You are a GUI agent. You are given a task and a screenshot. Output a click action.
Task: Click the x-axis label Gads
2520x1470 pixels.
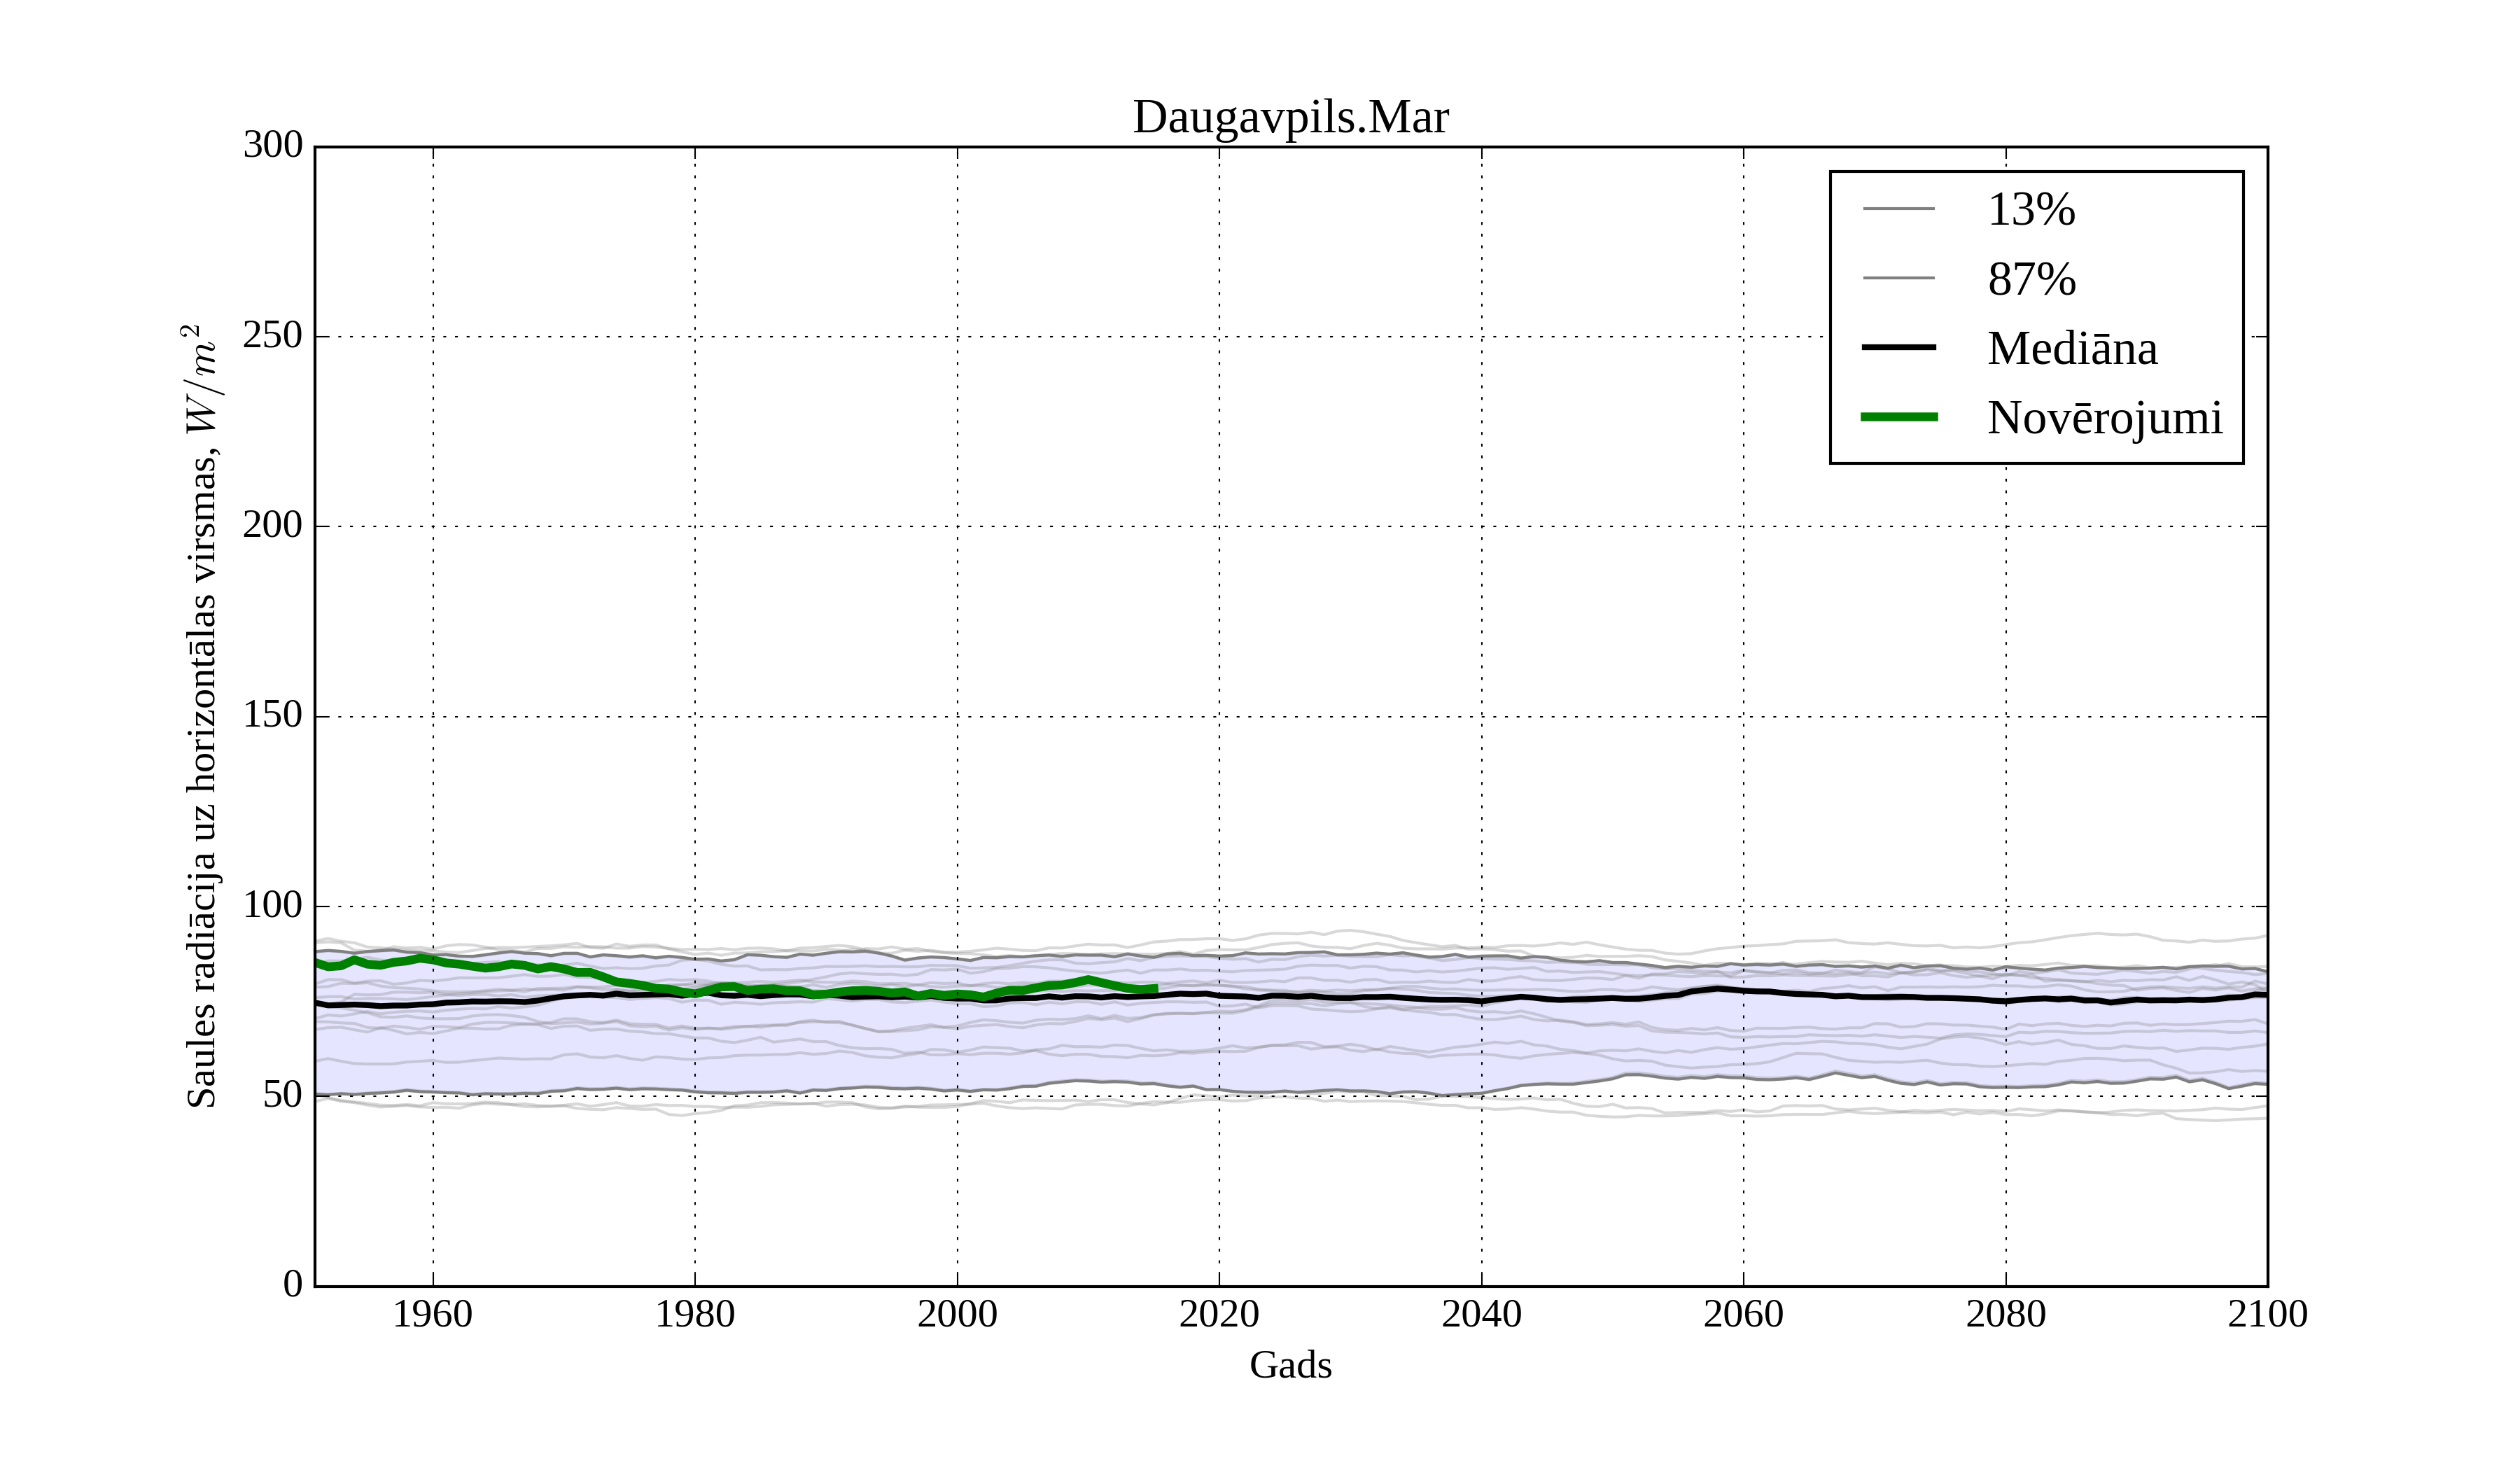1290,1365
